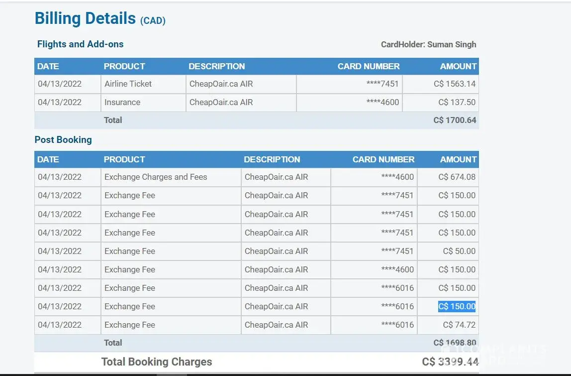Viewport: 571px width, 376px height.
Task: Click the Total Booking Charges label
Action: pos(157,362)
